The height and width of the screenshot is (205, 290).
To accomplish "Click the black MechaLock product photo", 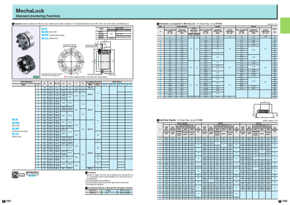I will (x=26, y=65).
